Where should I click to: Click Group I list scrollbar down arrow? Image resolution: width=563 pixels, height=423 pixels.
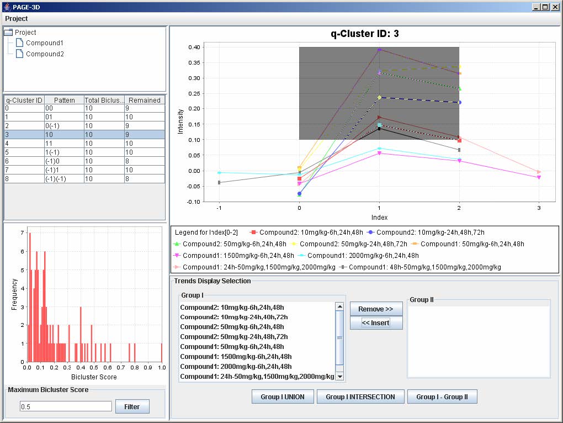(x=340, y=376)
